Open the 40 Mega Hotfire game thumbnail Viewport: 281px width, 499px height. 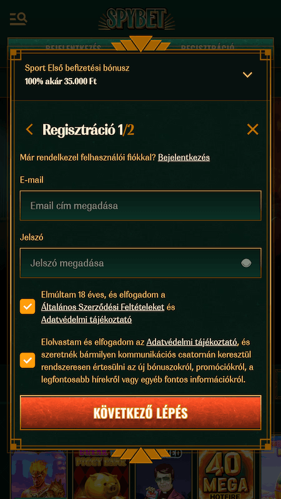[229, 474]
